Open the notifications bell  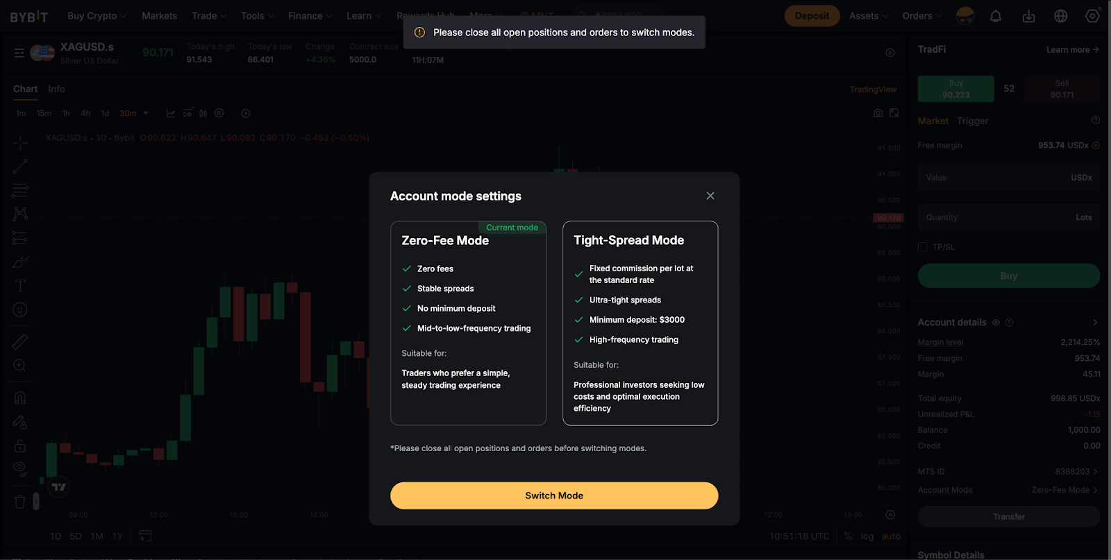[x=996, y=16]
